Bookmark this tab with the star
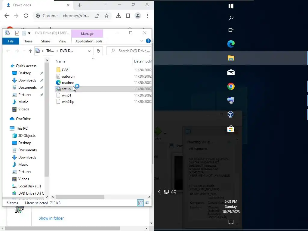This screenshot has height=231, width=308. pyautogui.click(x=106, y=16)
